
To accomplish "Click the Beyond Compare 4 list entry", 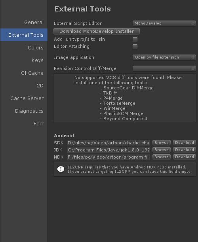I will 124,119.
